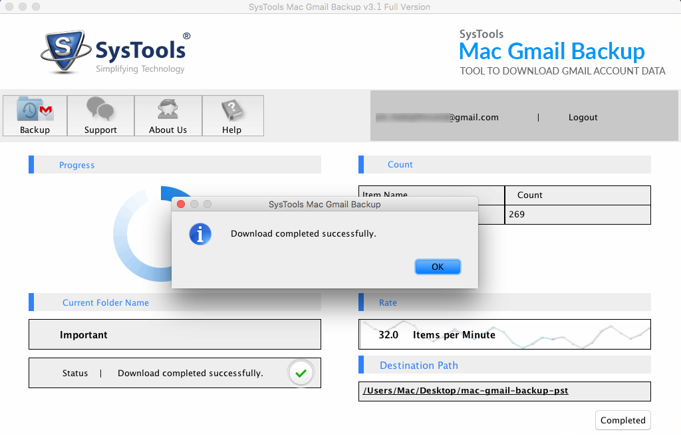Open the destination path /Users/Mac/Desktop/mac-gmail-backup-pst
This screenshot has height=438, width=681.
465,390
